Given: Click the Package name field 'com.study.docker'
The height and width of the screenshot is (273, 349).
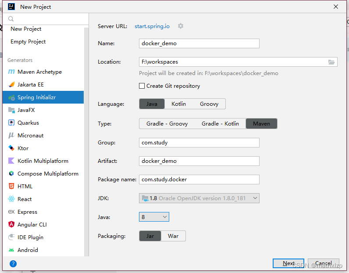Looking at the screenshot, I should 199,180.
